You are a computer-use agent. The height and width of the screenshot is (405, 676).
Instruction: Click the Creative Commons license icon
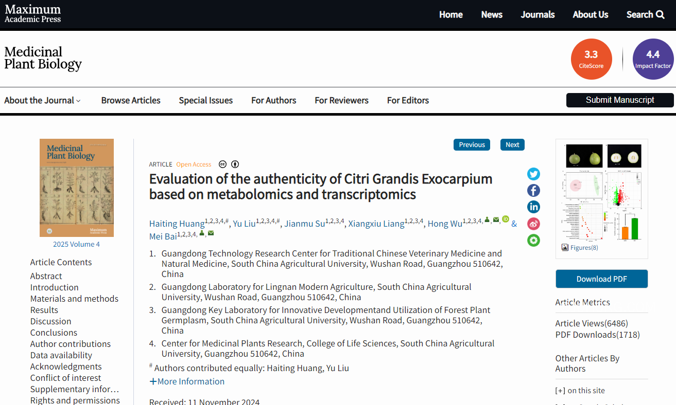(222, 164)
